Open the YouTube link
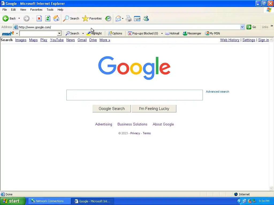Viewport: 274px width, 205px height. click(x=57, y=40)
